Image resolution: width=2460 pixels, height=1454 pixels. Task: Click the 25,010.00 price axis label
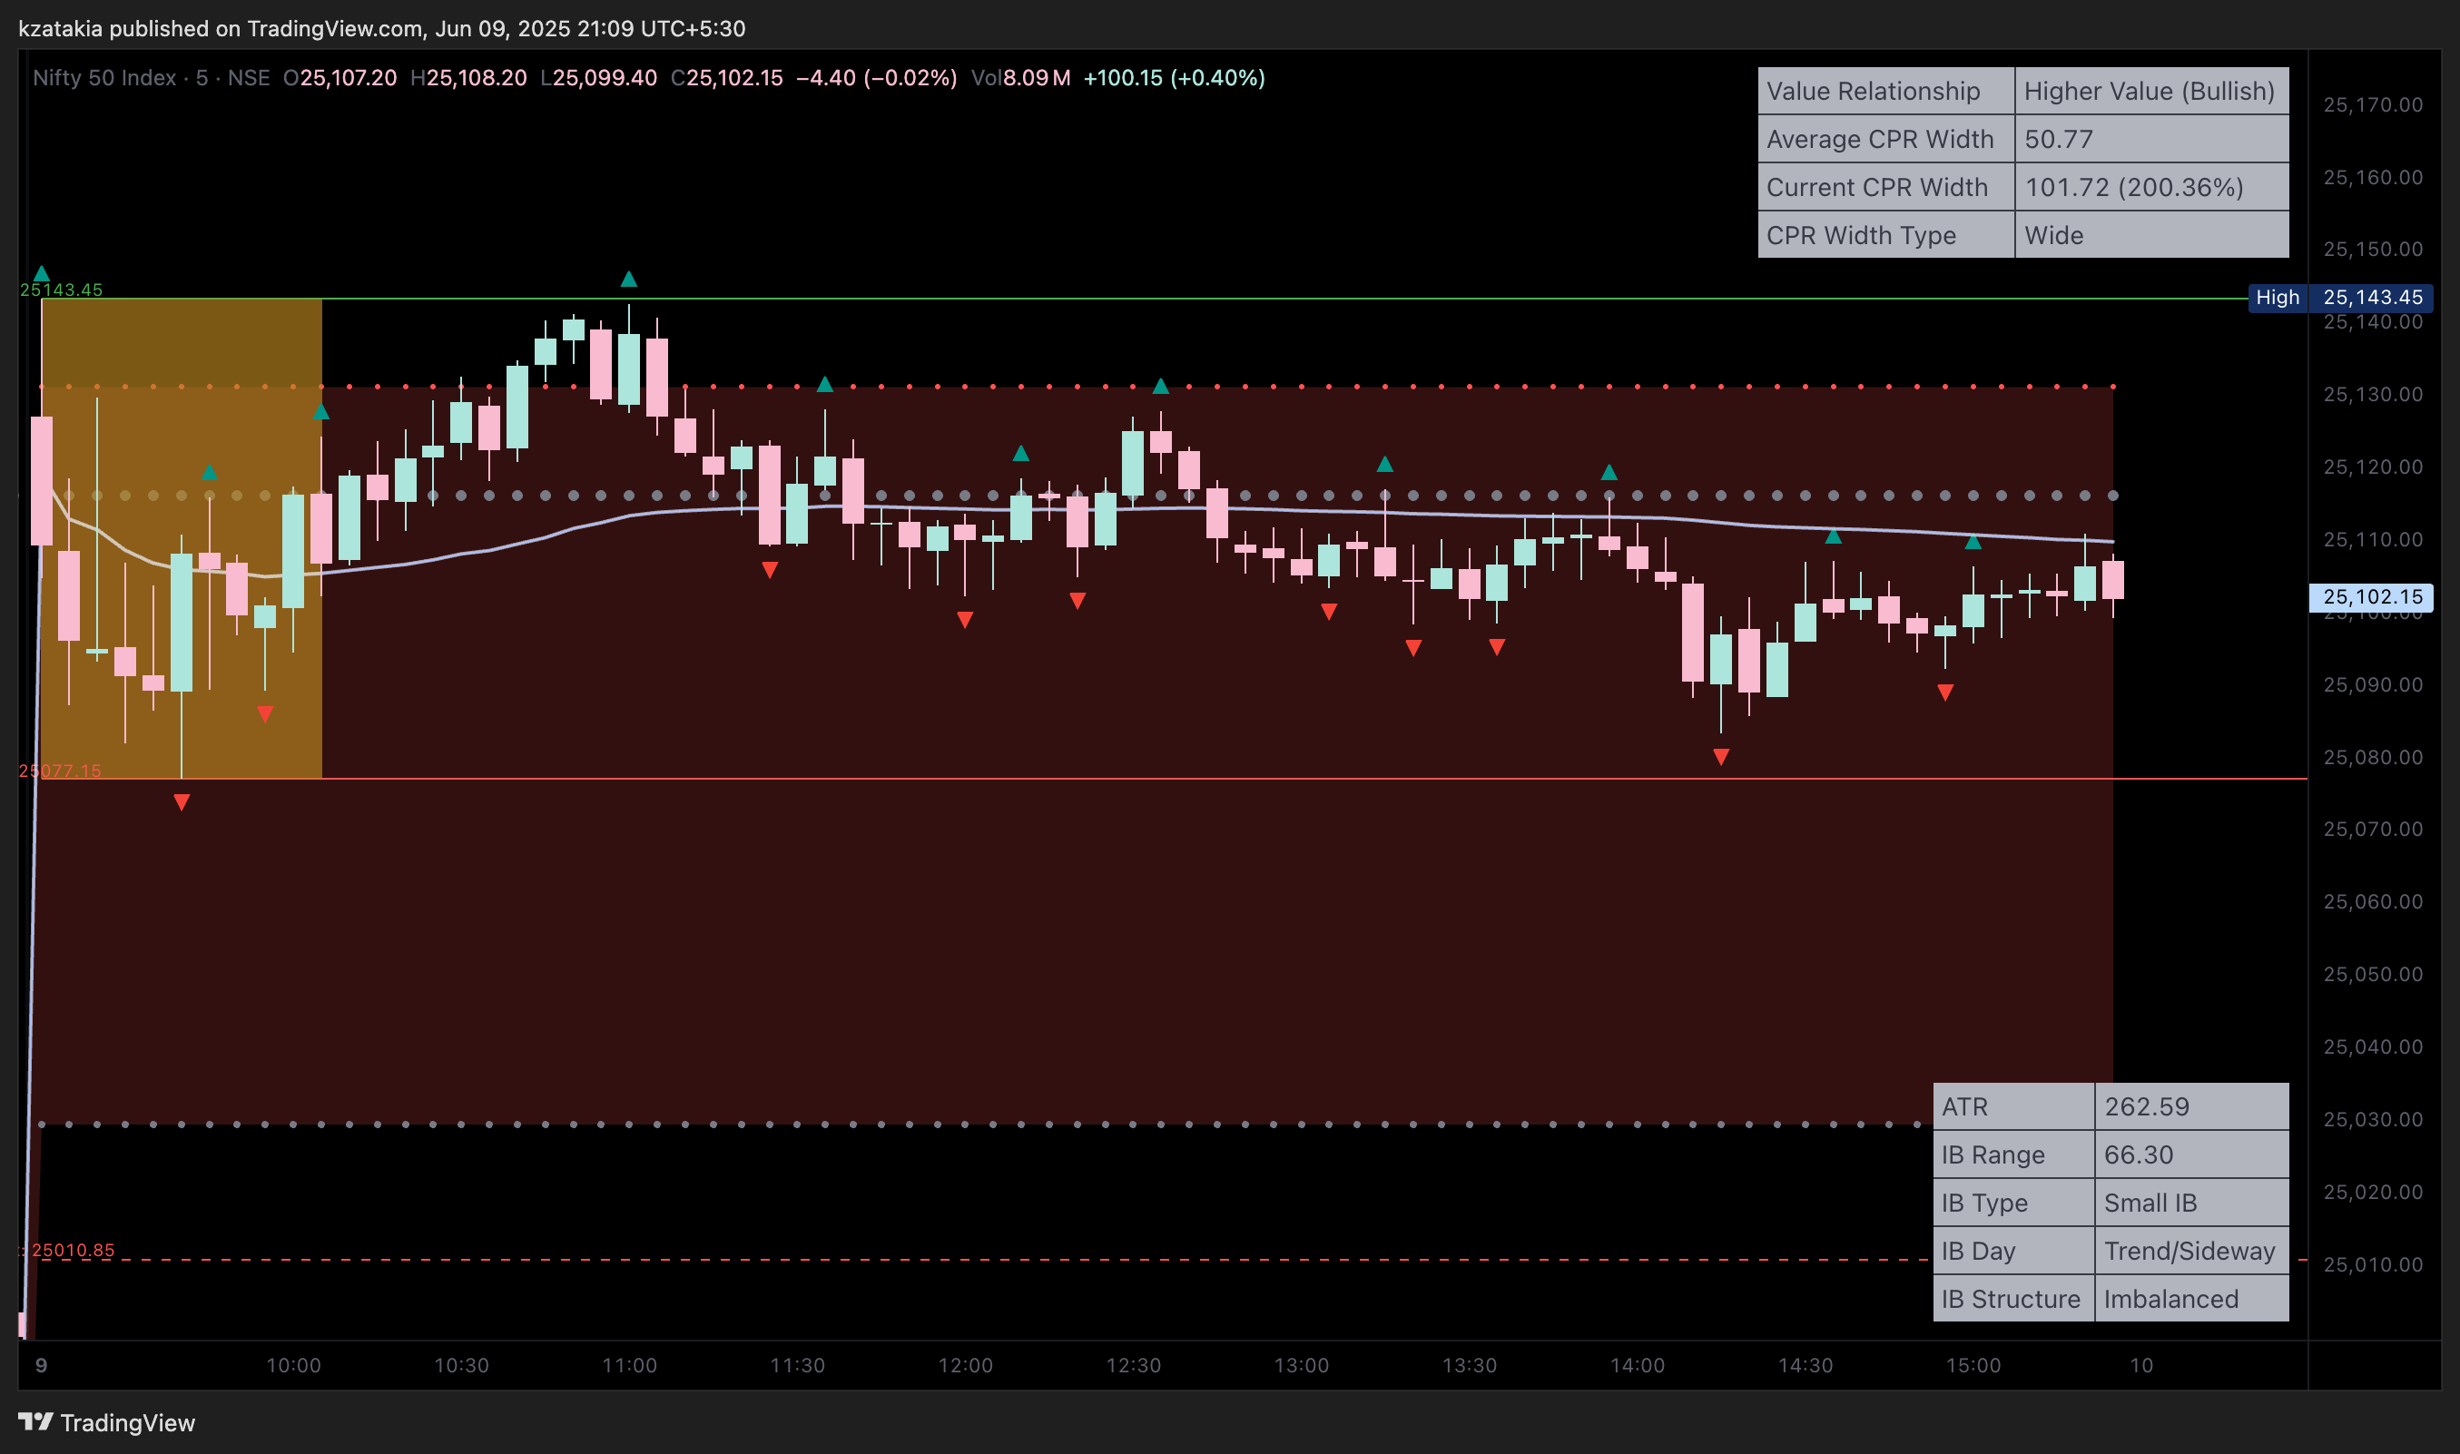point(2373,1264)
